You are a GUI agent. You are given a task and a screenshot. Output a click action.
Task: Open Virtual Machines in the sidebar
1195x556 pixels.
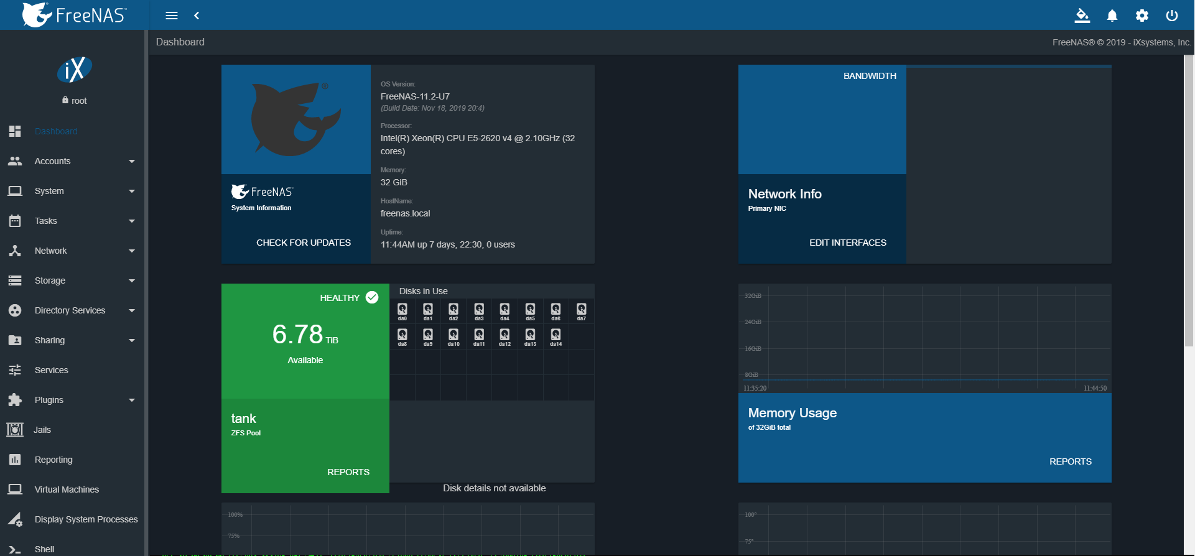click(72, 489)
